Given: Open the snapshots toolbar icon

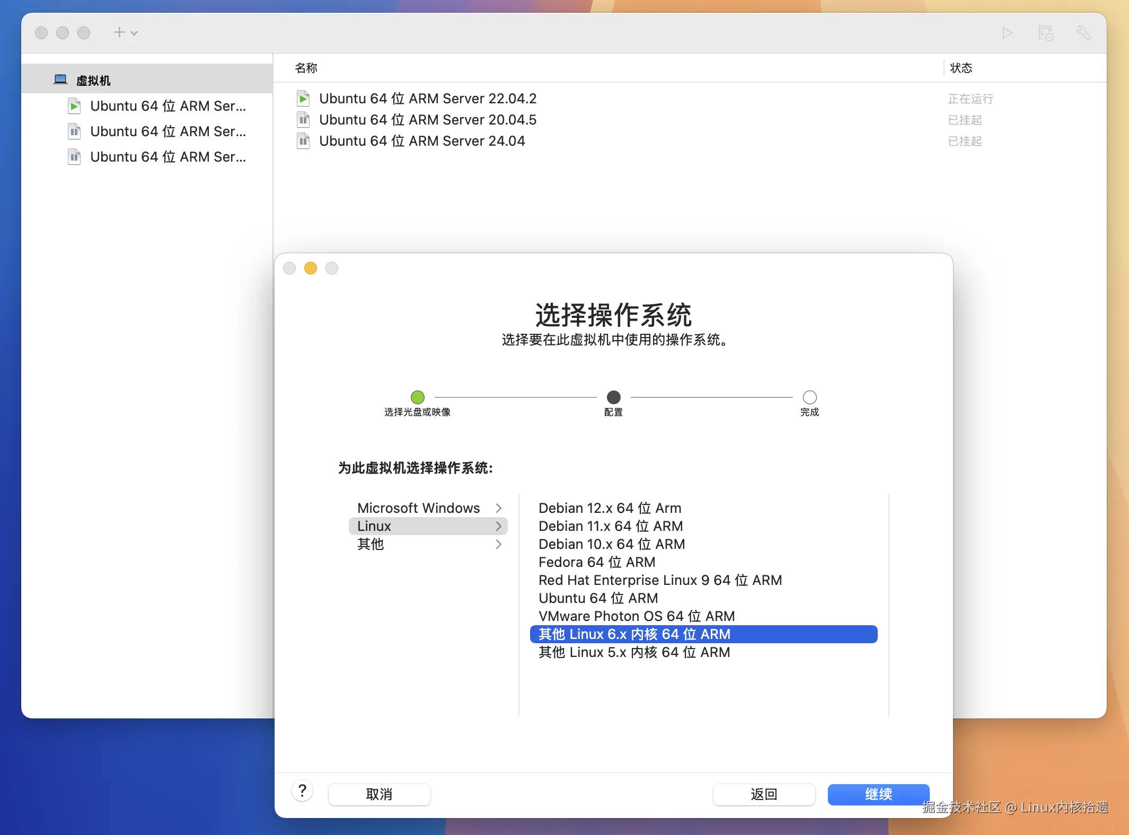Looking at the screenshot, I should pos(1045,33).
